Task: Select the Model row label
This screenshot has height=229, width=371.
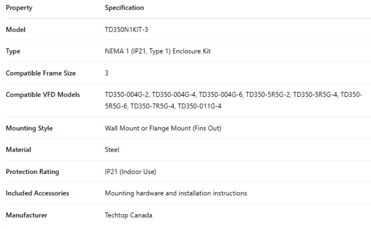Action: pos(16,30)
